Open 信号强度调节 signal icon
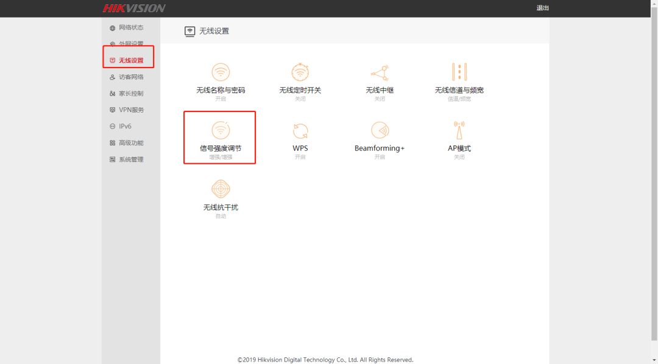The height and width of the screenshot is (364, 658). click(221, 130)
